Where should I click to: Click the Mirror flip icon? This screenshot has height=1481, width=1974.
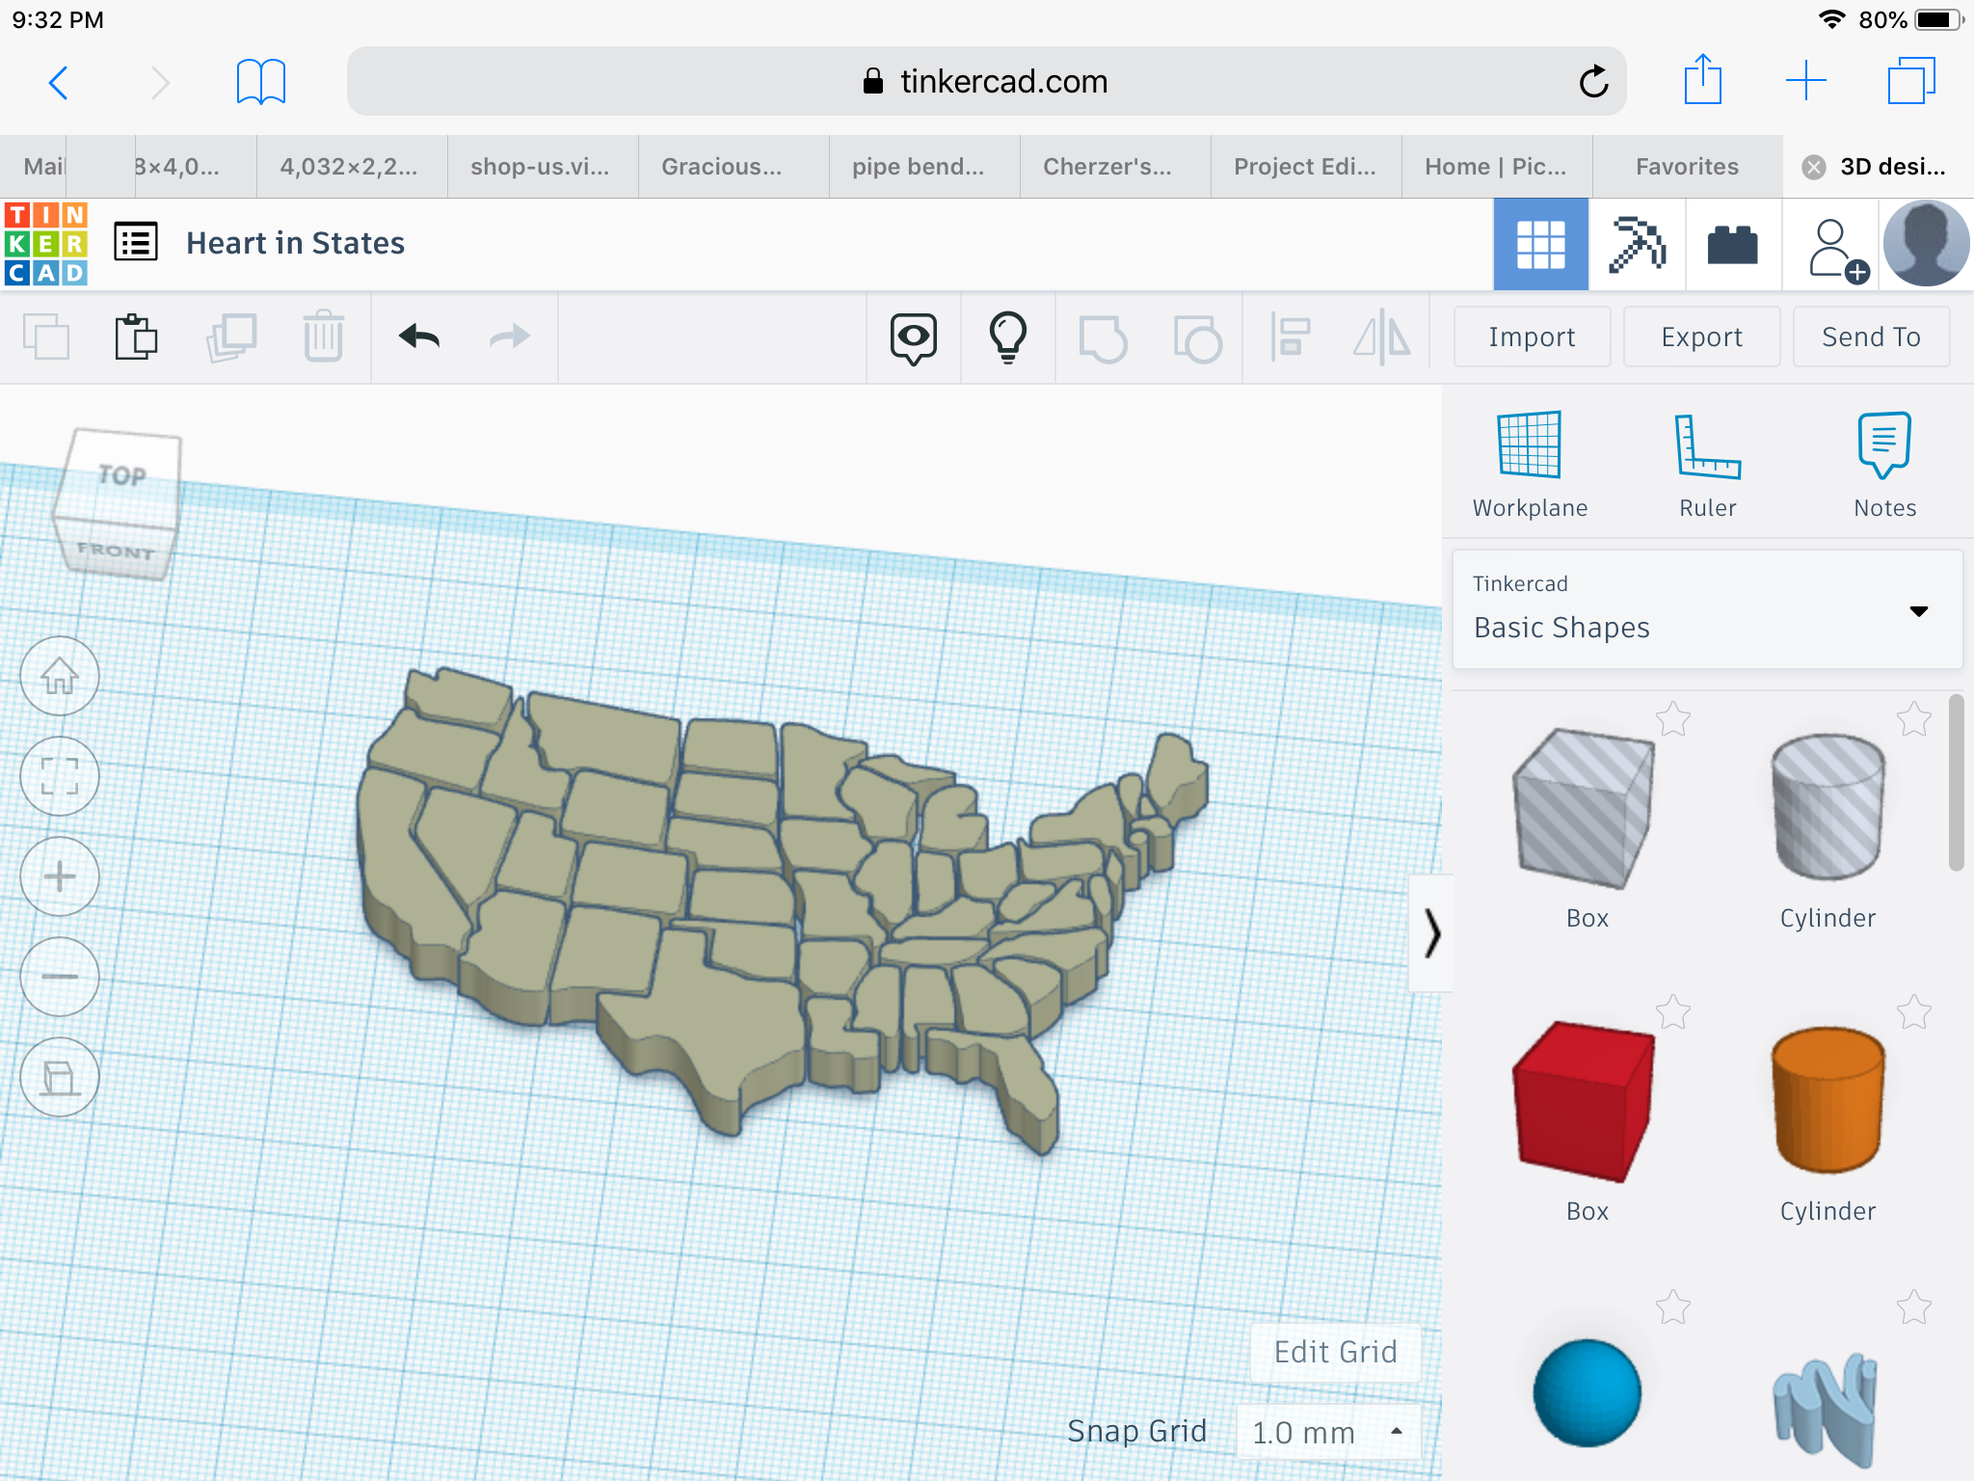coord(1381,337)
